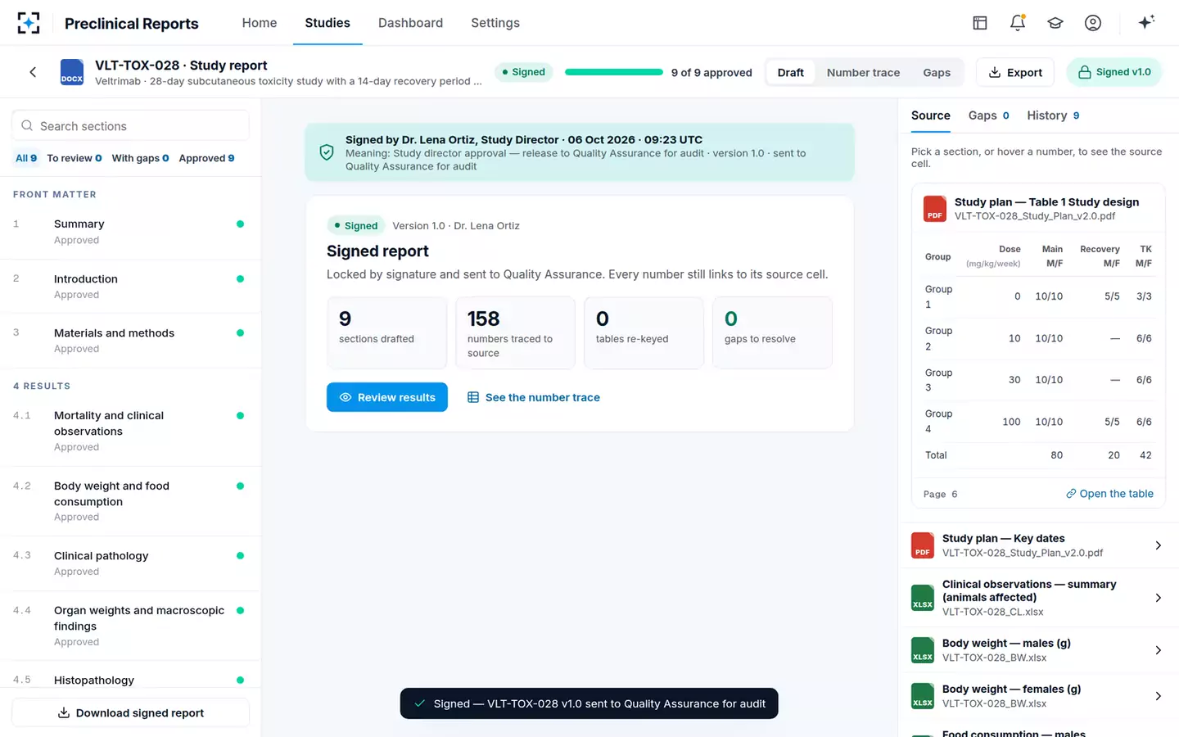The image size is (1179, 737).
Task: Click XLSX icon for Clinical observations summary
Action: point(923,598)
